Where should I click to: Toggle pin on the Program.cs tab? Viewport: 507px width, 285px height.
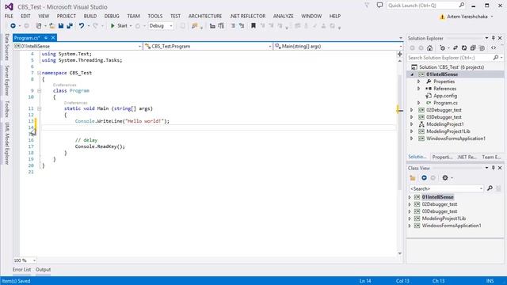click(x=46, y=38)
